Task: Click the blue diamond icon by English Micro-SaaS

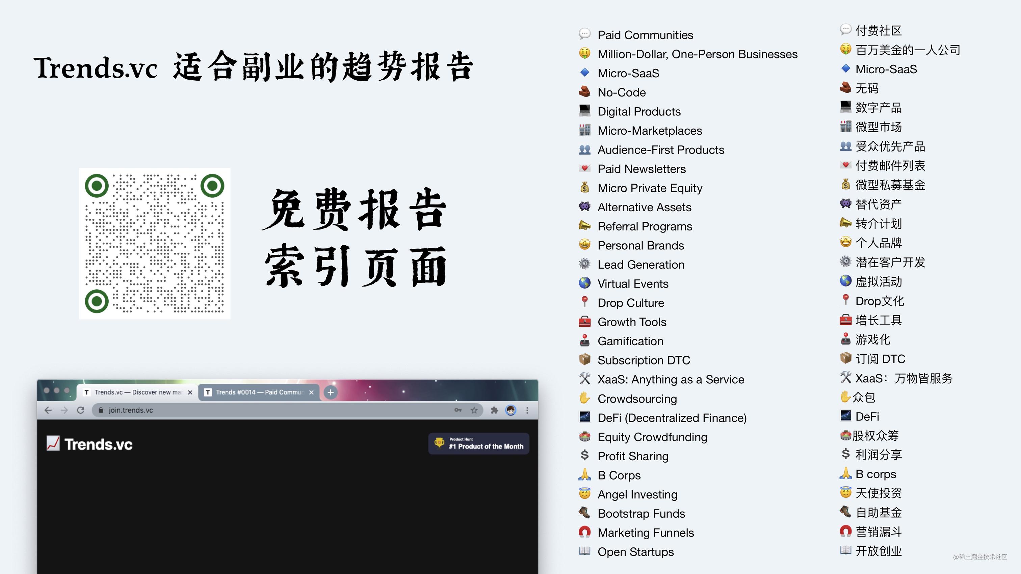Action: click(584, 73)
